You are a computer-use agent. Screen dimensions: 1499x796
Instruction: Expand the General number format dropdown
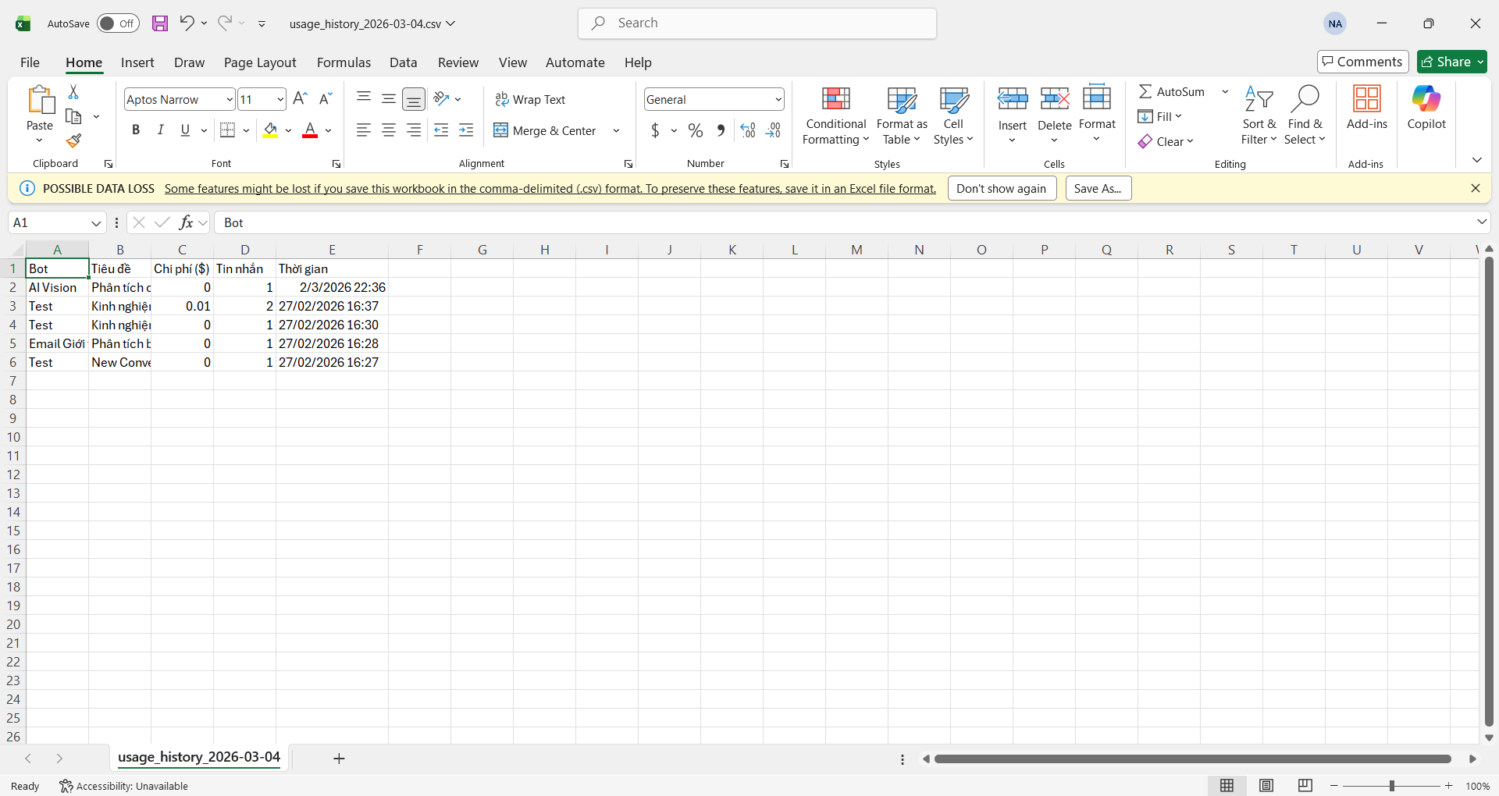(x=778, y=100)
